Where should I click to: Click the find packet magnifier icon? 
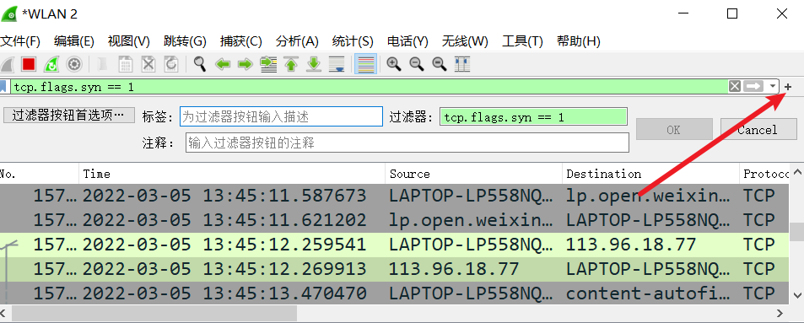199,64
